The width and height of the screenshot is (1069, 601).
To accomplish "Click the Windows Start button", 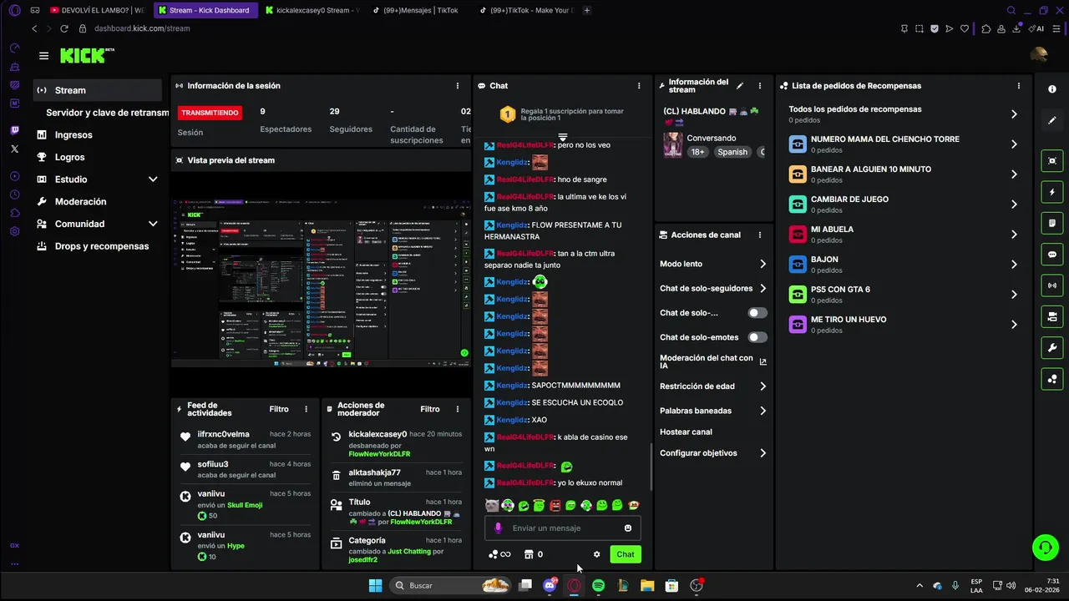I will [x=375, y=586].
